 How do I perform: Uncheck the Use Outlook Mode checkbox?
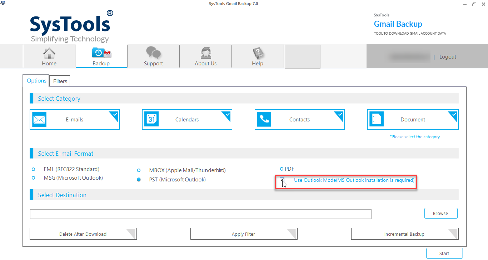(282, 180)
